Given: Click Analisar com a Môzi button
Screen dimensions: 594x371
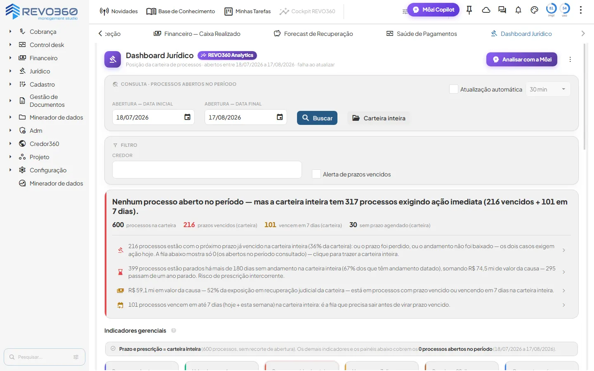Looking at the screenshot, I should click(x=522, y=59).
